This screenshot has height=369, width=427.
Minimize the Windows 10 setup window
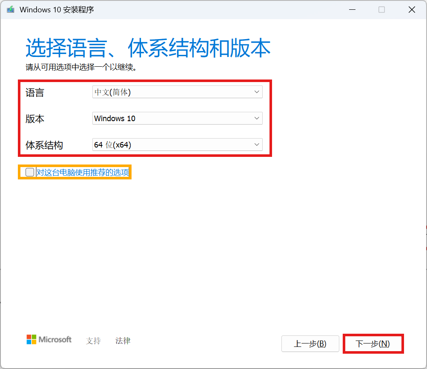[352, 9]
